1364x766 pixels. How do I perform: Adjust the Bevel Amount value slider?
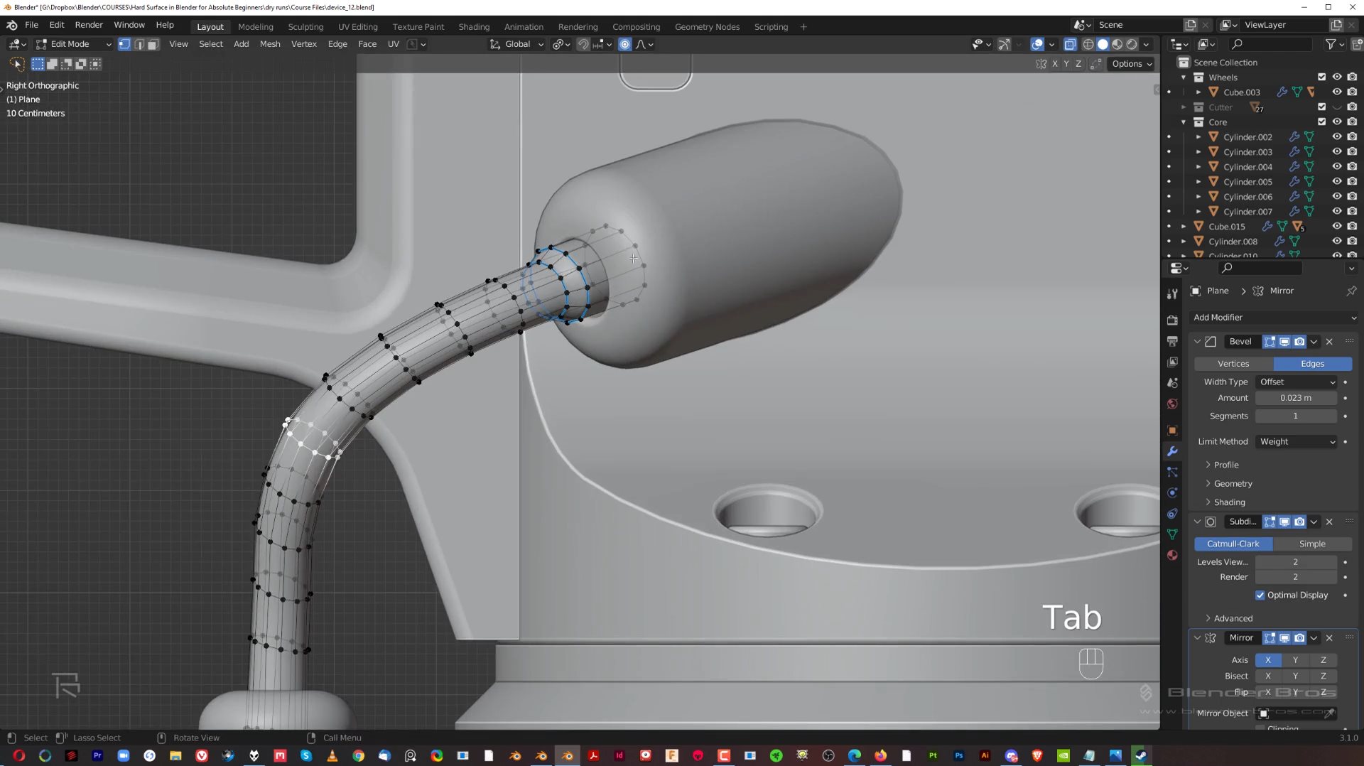(1296, 398)
